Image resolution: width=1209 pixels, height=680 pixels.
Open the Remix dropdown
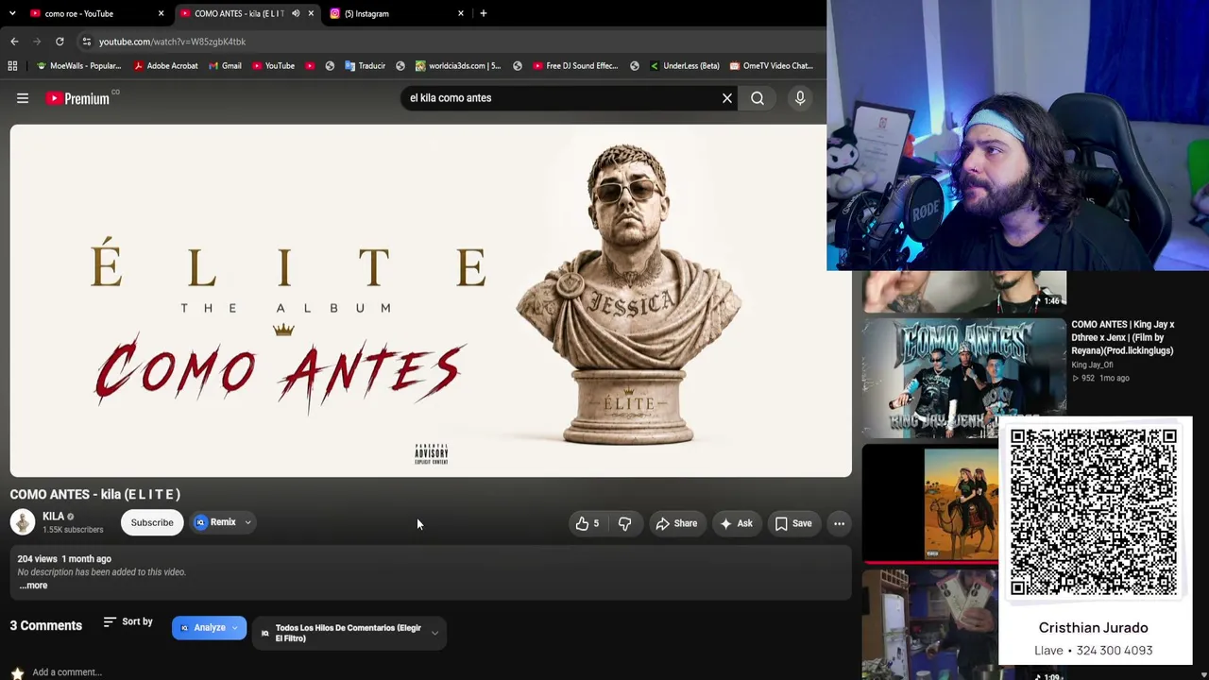click(223, 522)
